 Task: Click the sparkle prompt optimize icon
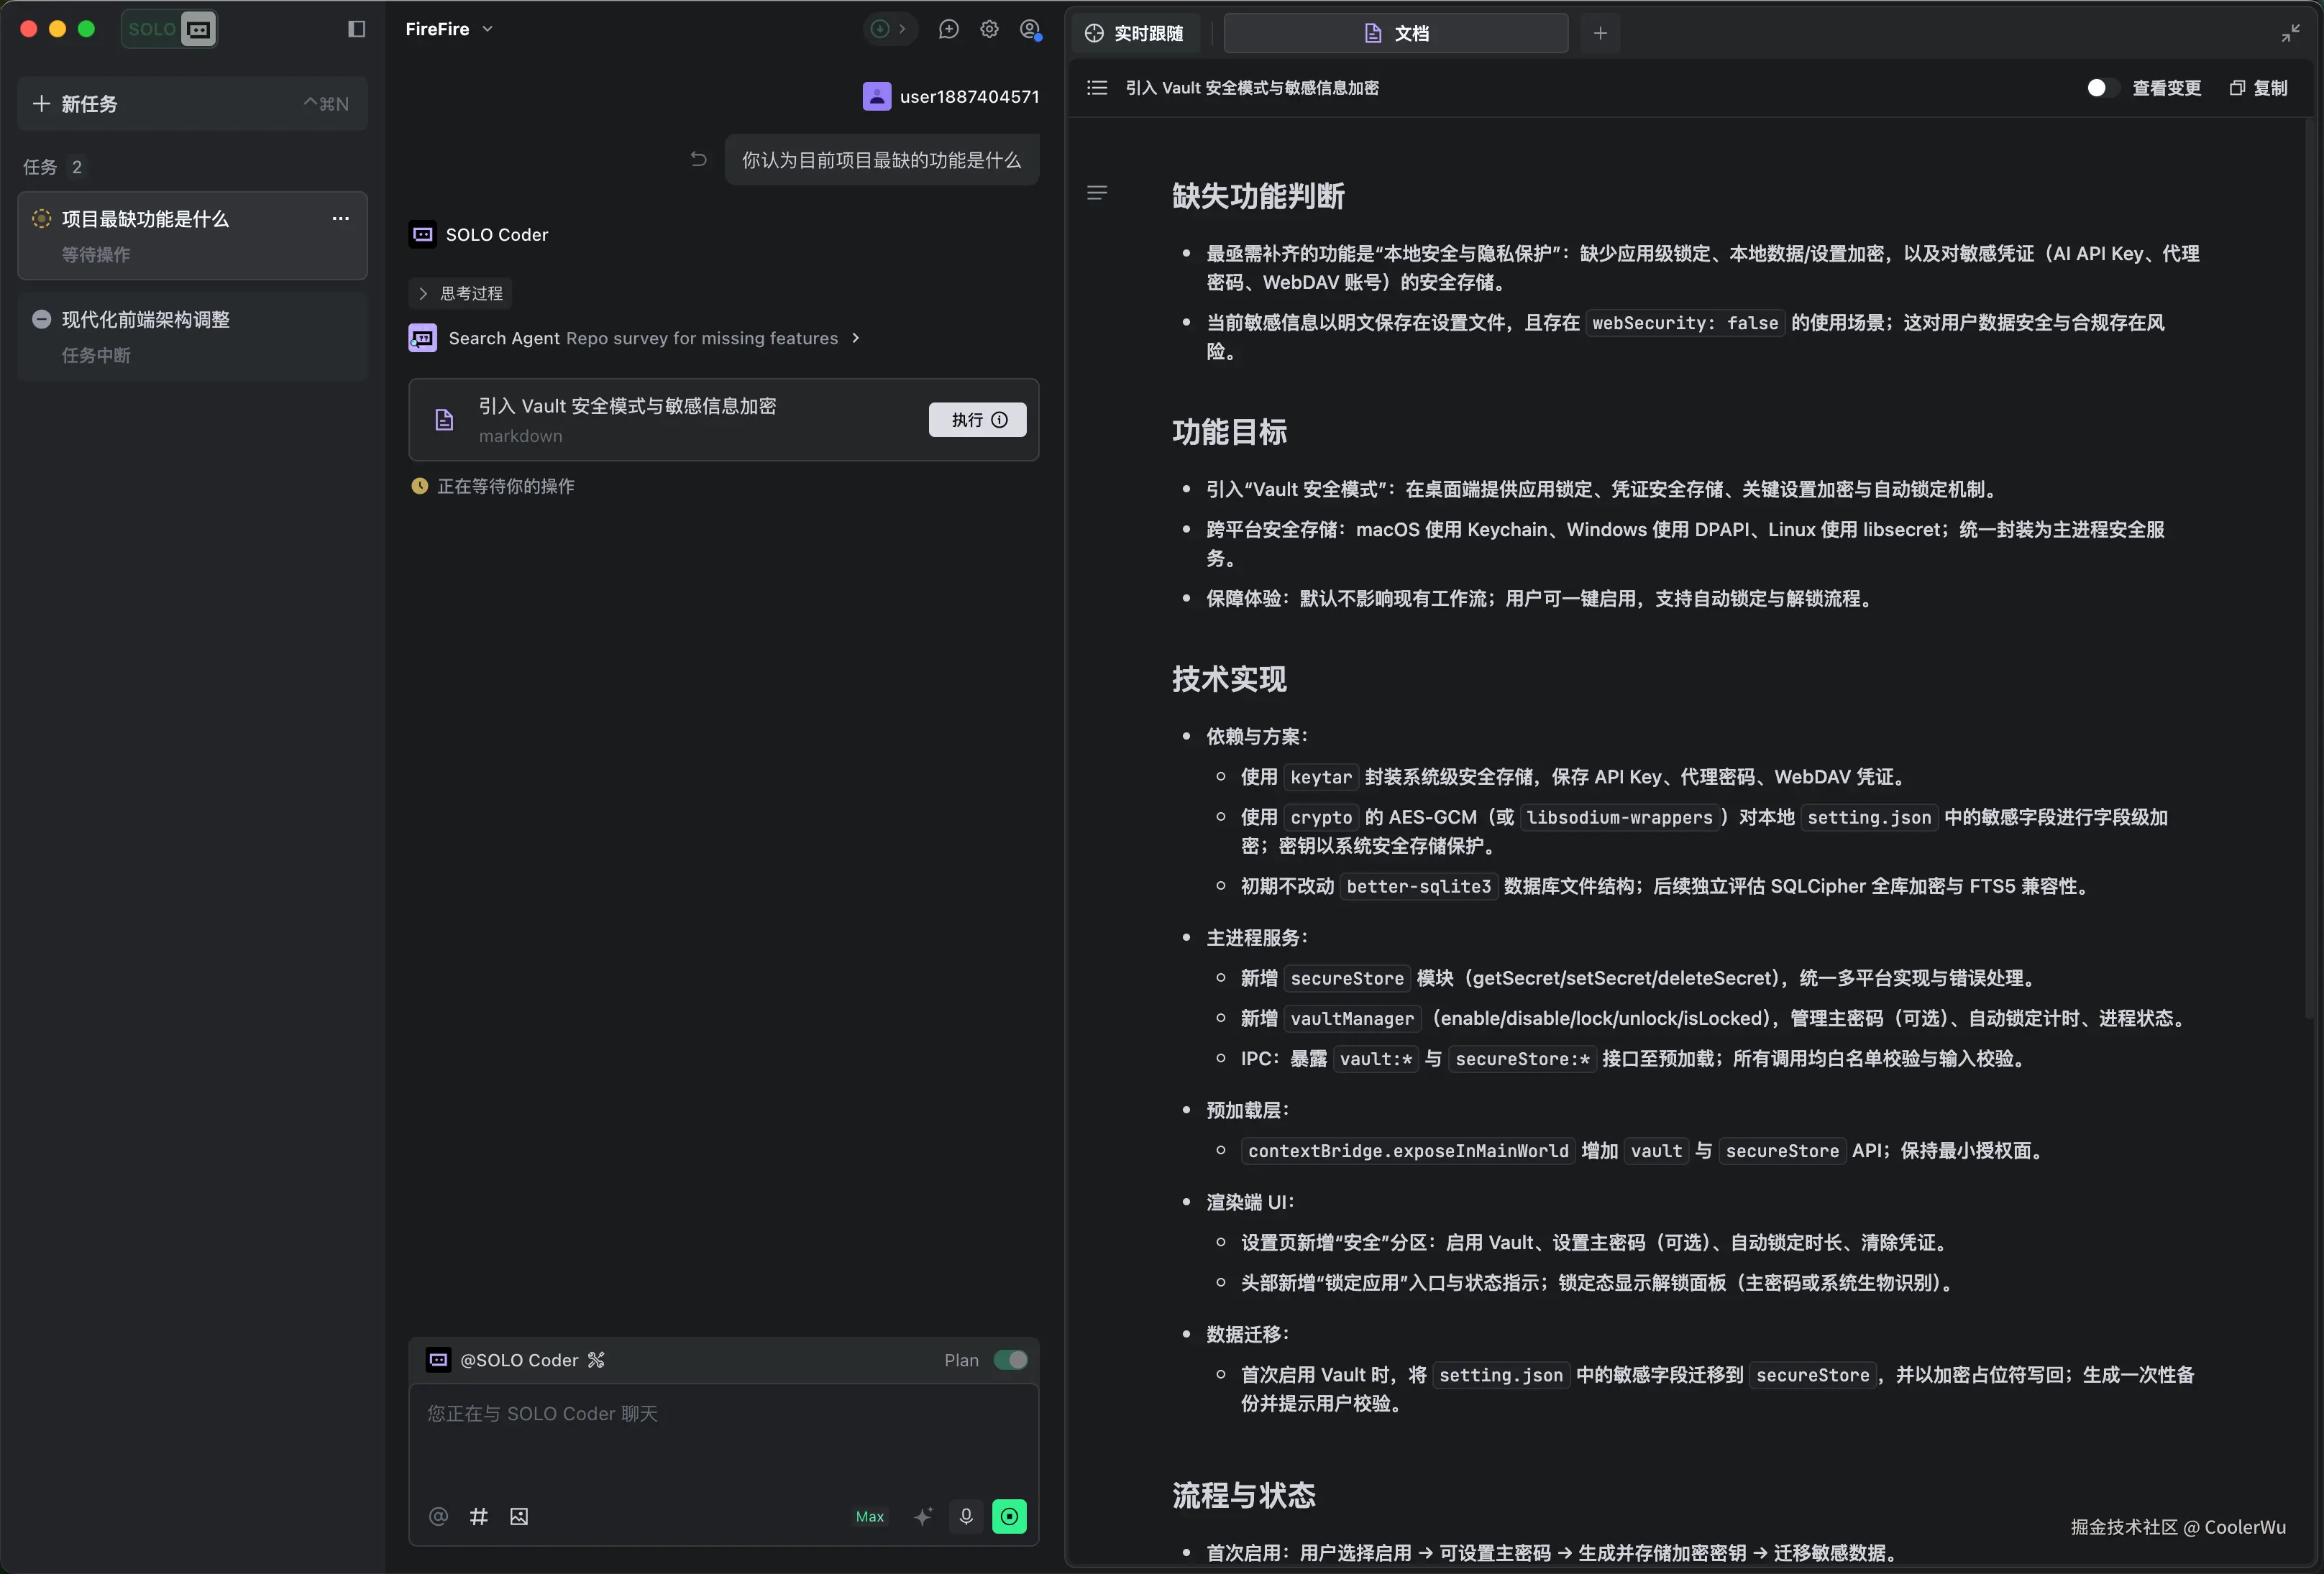(x=922, y=1516)
